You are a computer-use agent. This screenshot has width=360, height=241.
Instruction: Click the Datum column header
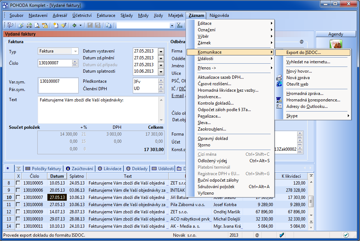point(57,176)
